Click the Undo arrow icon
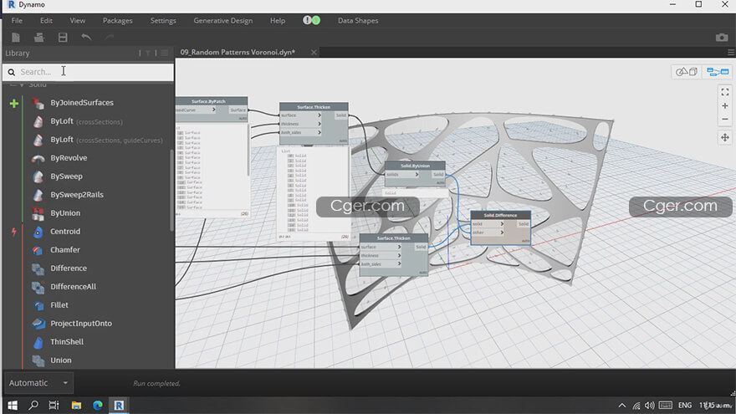The image size is (736, 414). click(x=86, y=37)
